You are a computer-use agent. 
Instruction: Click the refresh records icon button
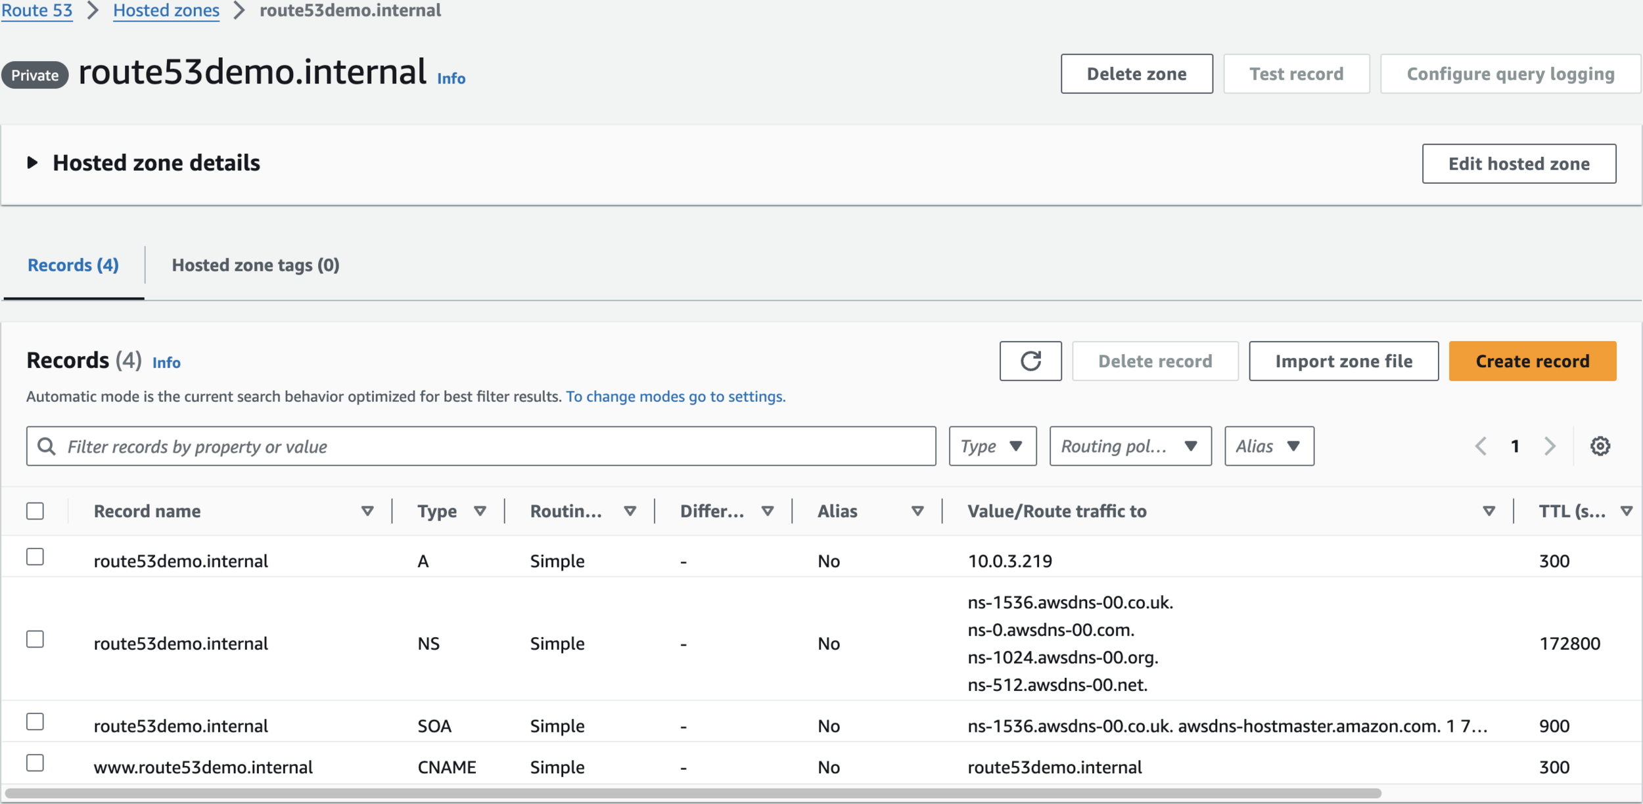(x=1030, y=361)
